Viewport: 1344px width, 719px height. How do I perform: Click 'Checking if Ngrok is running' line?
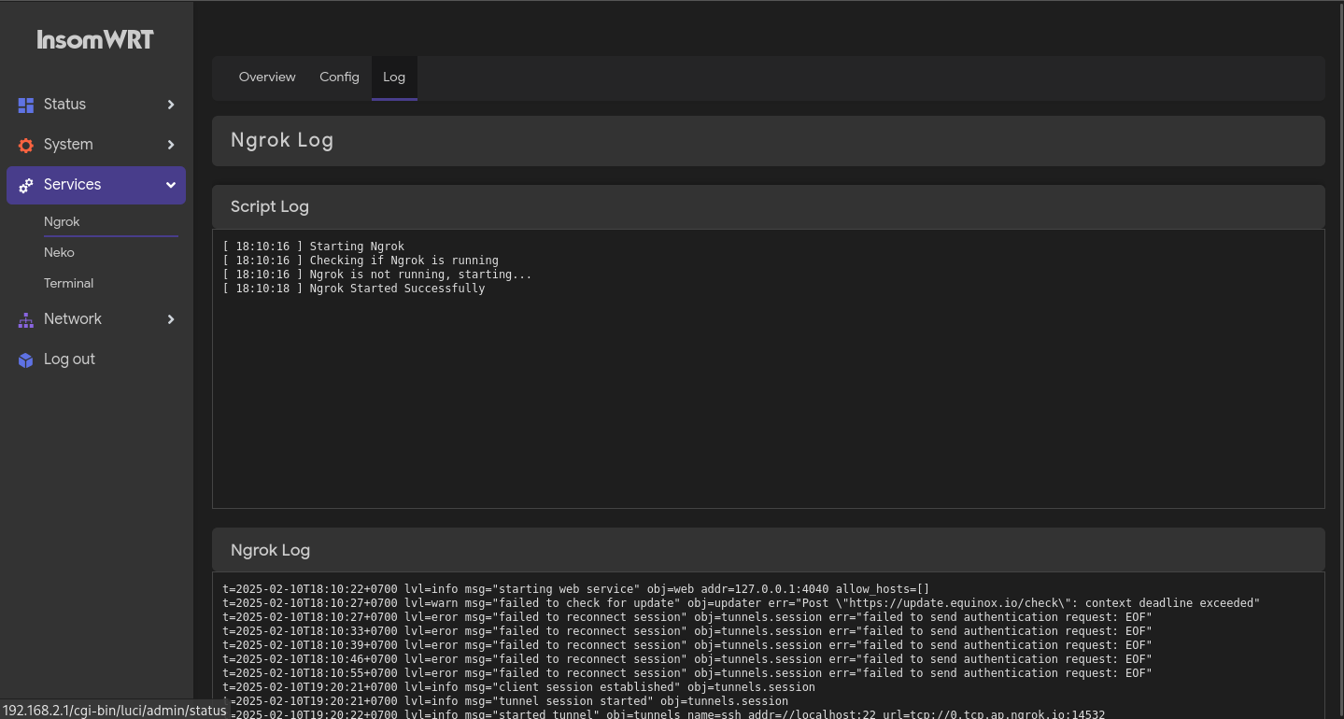(x=361, y=261)
